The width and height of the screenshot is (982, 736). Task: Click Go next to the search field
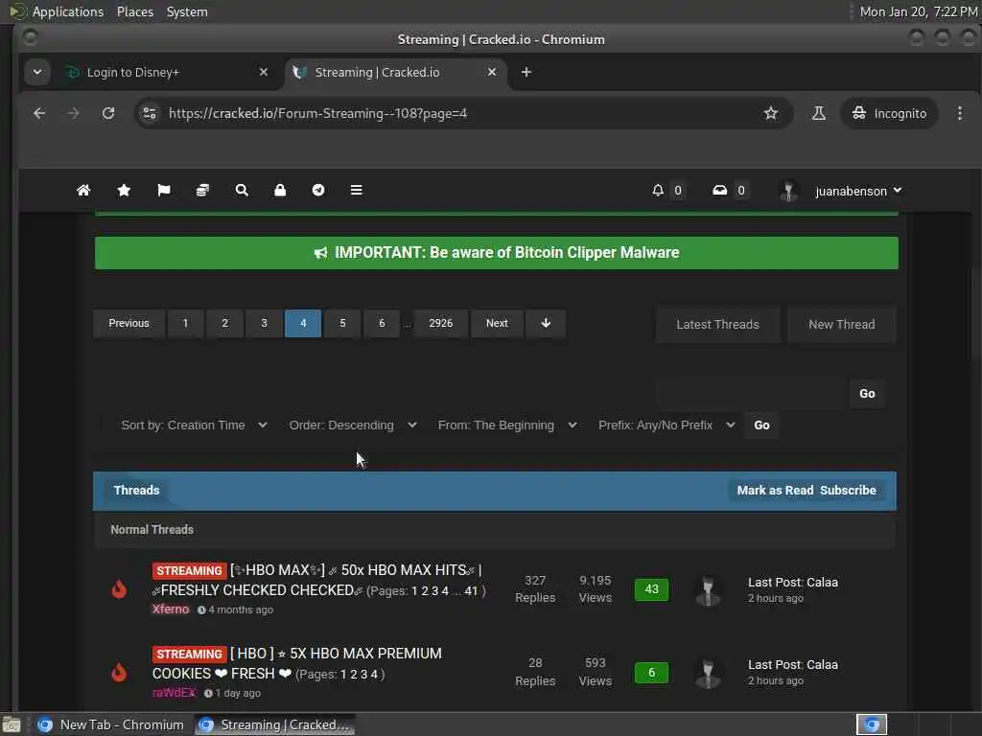point(867,394)
